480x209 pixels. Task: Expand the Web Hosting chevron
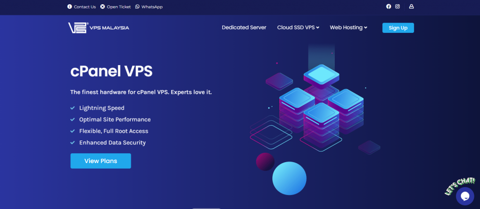tap(366, 28)
